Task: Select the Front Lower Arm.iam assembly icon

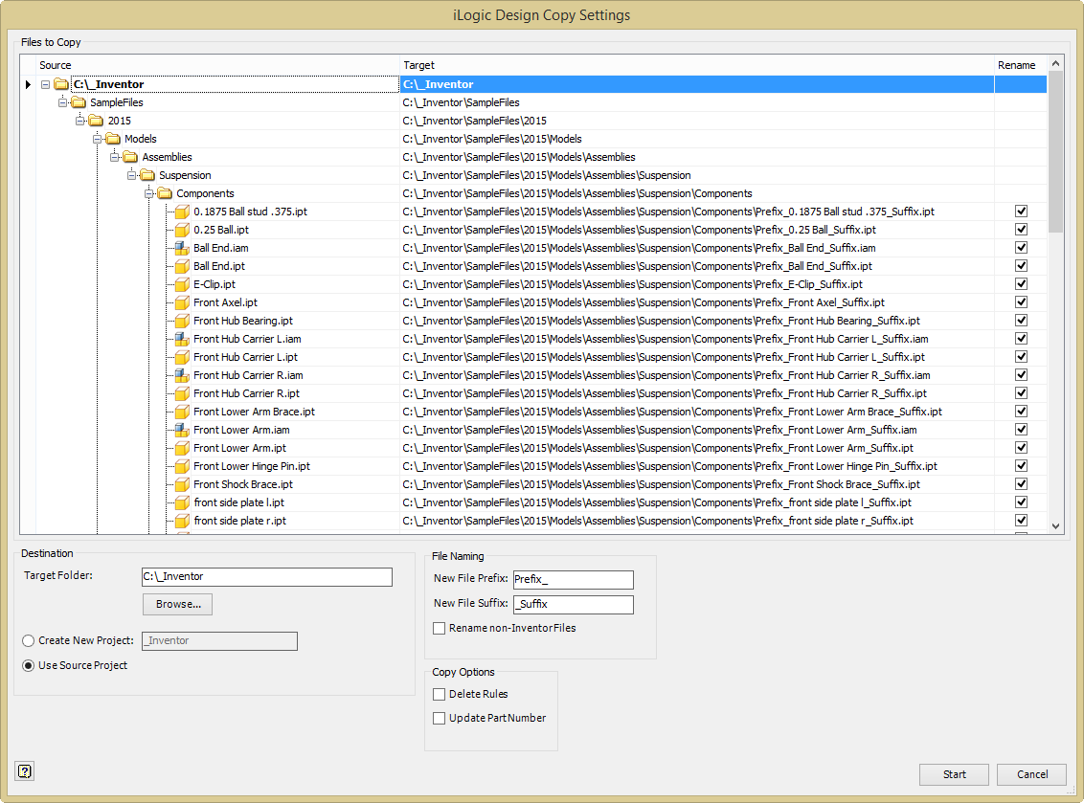Action: pyautogui.click(x=182, y=429)
